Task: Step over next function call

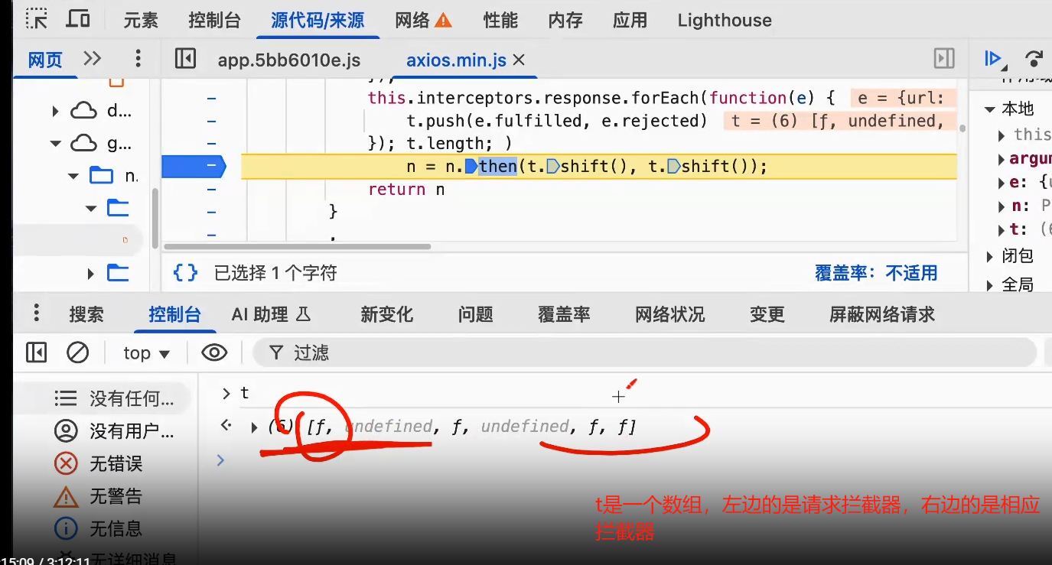Action: point(1034,59)
